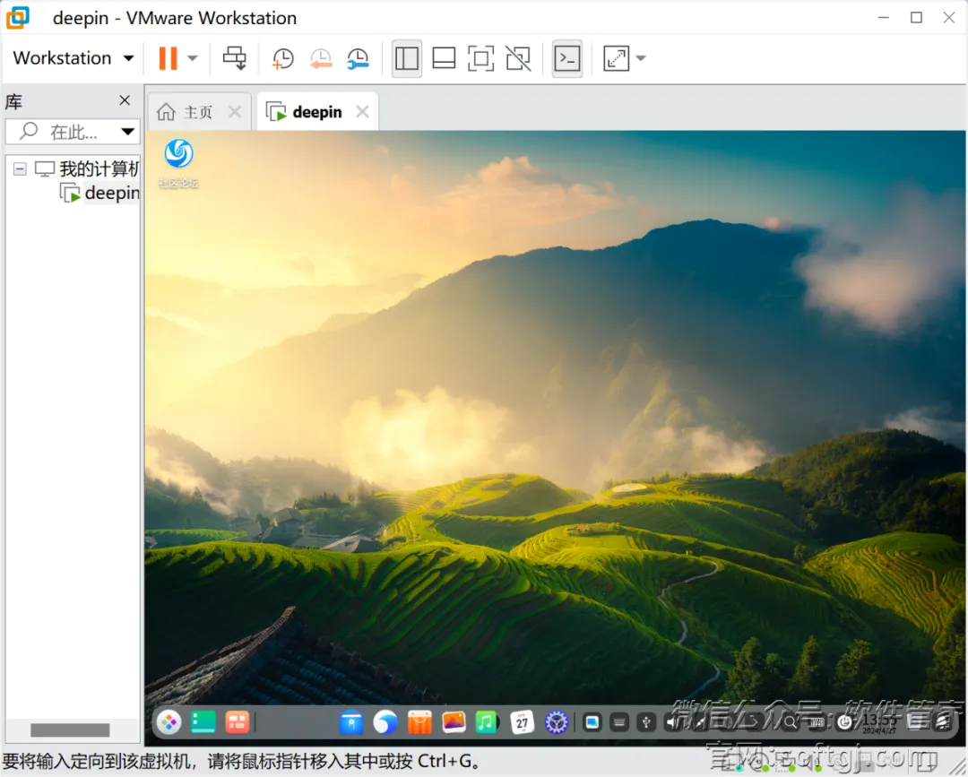Viewport: 968px width, 777px height.
Task: Take a snapshot of the virtual machine
Action: tap(282, 58)
